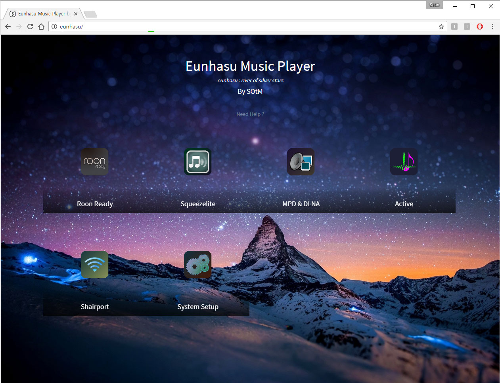Minimize the browser window
Viewport: 500px width, 383px height.
tap(455, 6)
